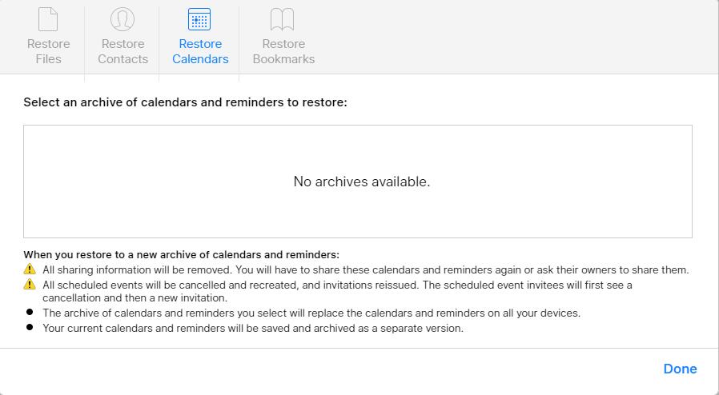Switch to the Restore Files tab label

[48, 51]
